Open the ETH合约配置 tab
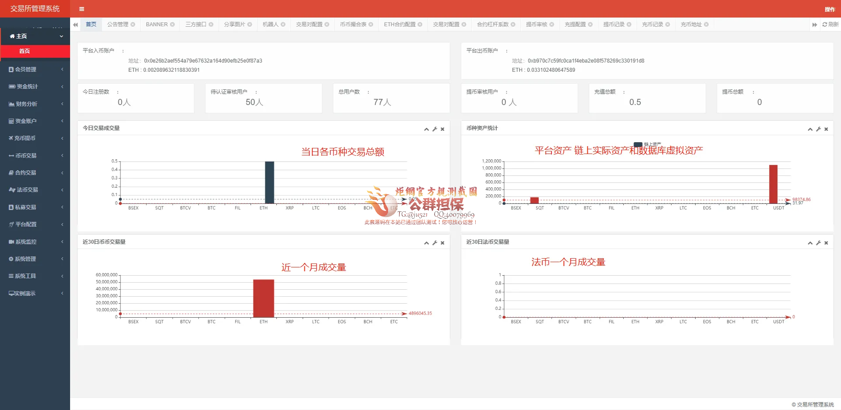 click(399, 25)
